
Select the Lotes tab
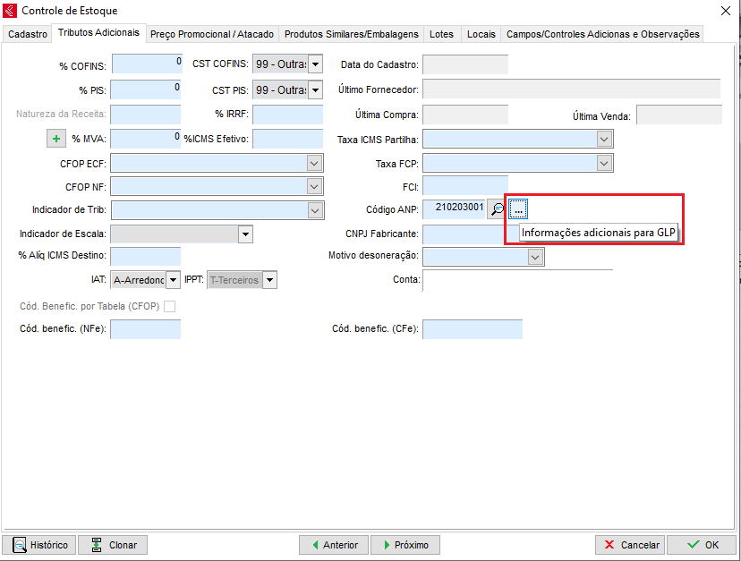click(x=441, y=34)
